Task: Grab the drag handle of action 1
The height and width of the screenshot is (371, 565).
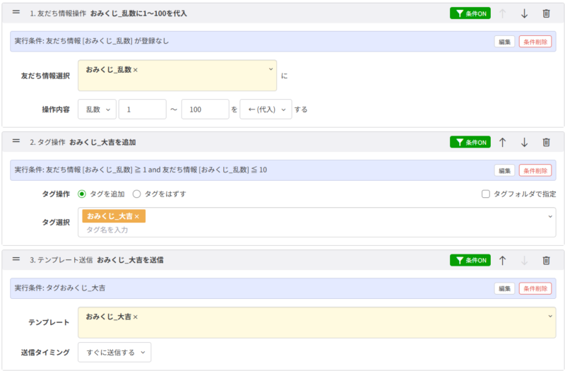Action: tap(16, 13)
